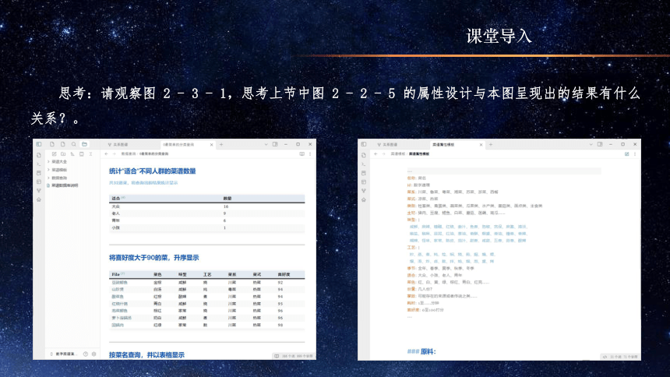This screenshot has width=670, height=377.
Task: Navigate back in the left Obsidian window
Action: (x=107, y=154)
